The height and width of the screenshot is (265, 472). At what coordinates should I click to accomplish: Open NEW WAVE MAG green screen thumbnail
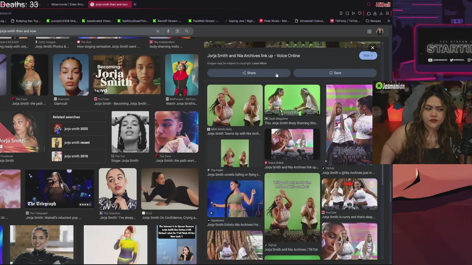point(235,105)
